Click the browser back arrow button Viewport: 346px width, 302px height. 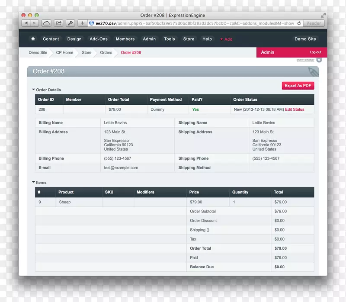pyautogui.click(x=26, y=23)
